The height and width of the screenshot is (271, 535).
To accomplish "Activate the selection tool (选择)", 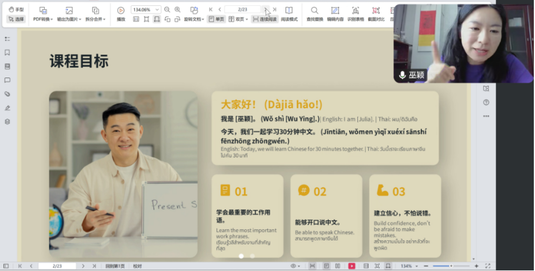I will [x=16, y=19].
